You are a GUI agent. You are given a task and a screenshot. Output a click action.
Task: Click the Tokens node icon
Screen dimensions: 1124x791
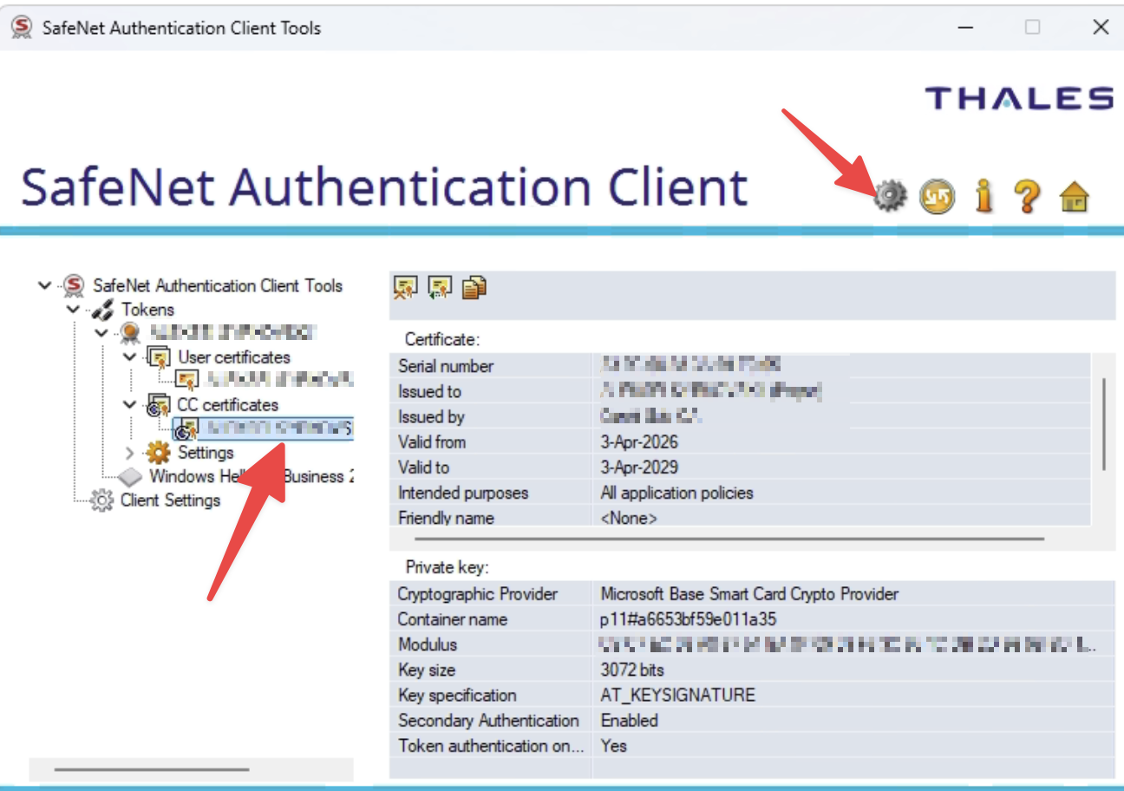pos(103,310)
